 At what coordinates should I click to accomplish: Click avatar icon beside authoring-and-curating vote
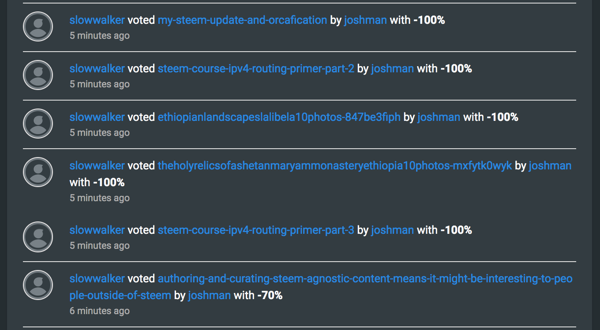click(38, 285)
